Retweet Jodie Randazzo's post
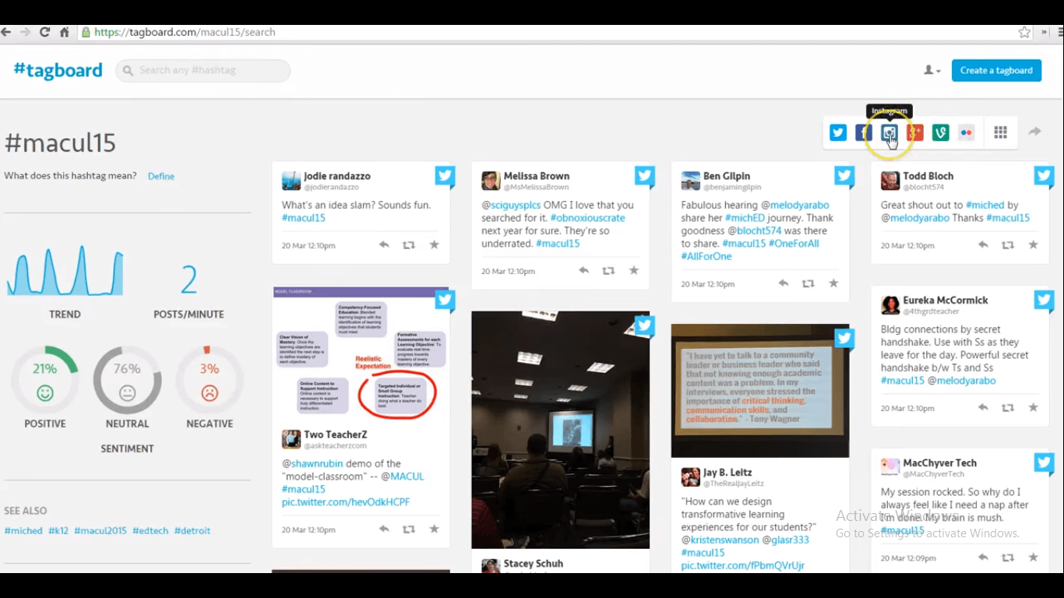1064x598 pixels. tap(408, 244)
